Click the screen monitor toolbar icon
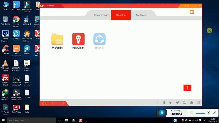The image size is (219, 123). coord(177,102)
